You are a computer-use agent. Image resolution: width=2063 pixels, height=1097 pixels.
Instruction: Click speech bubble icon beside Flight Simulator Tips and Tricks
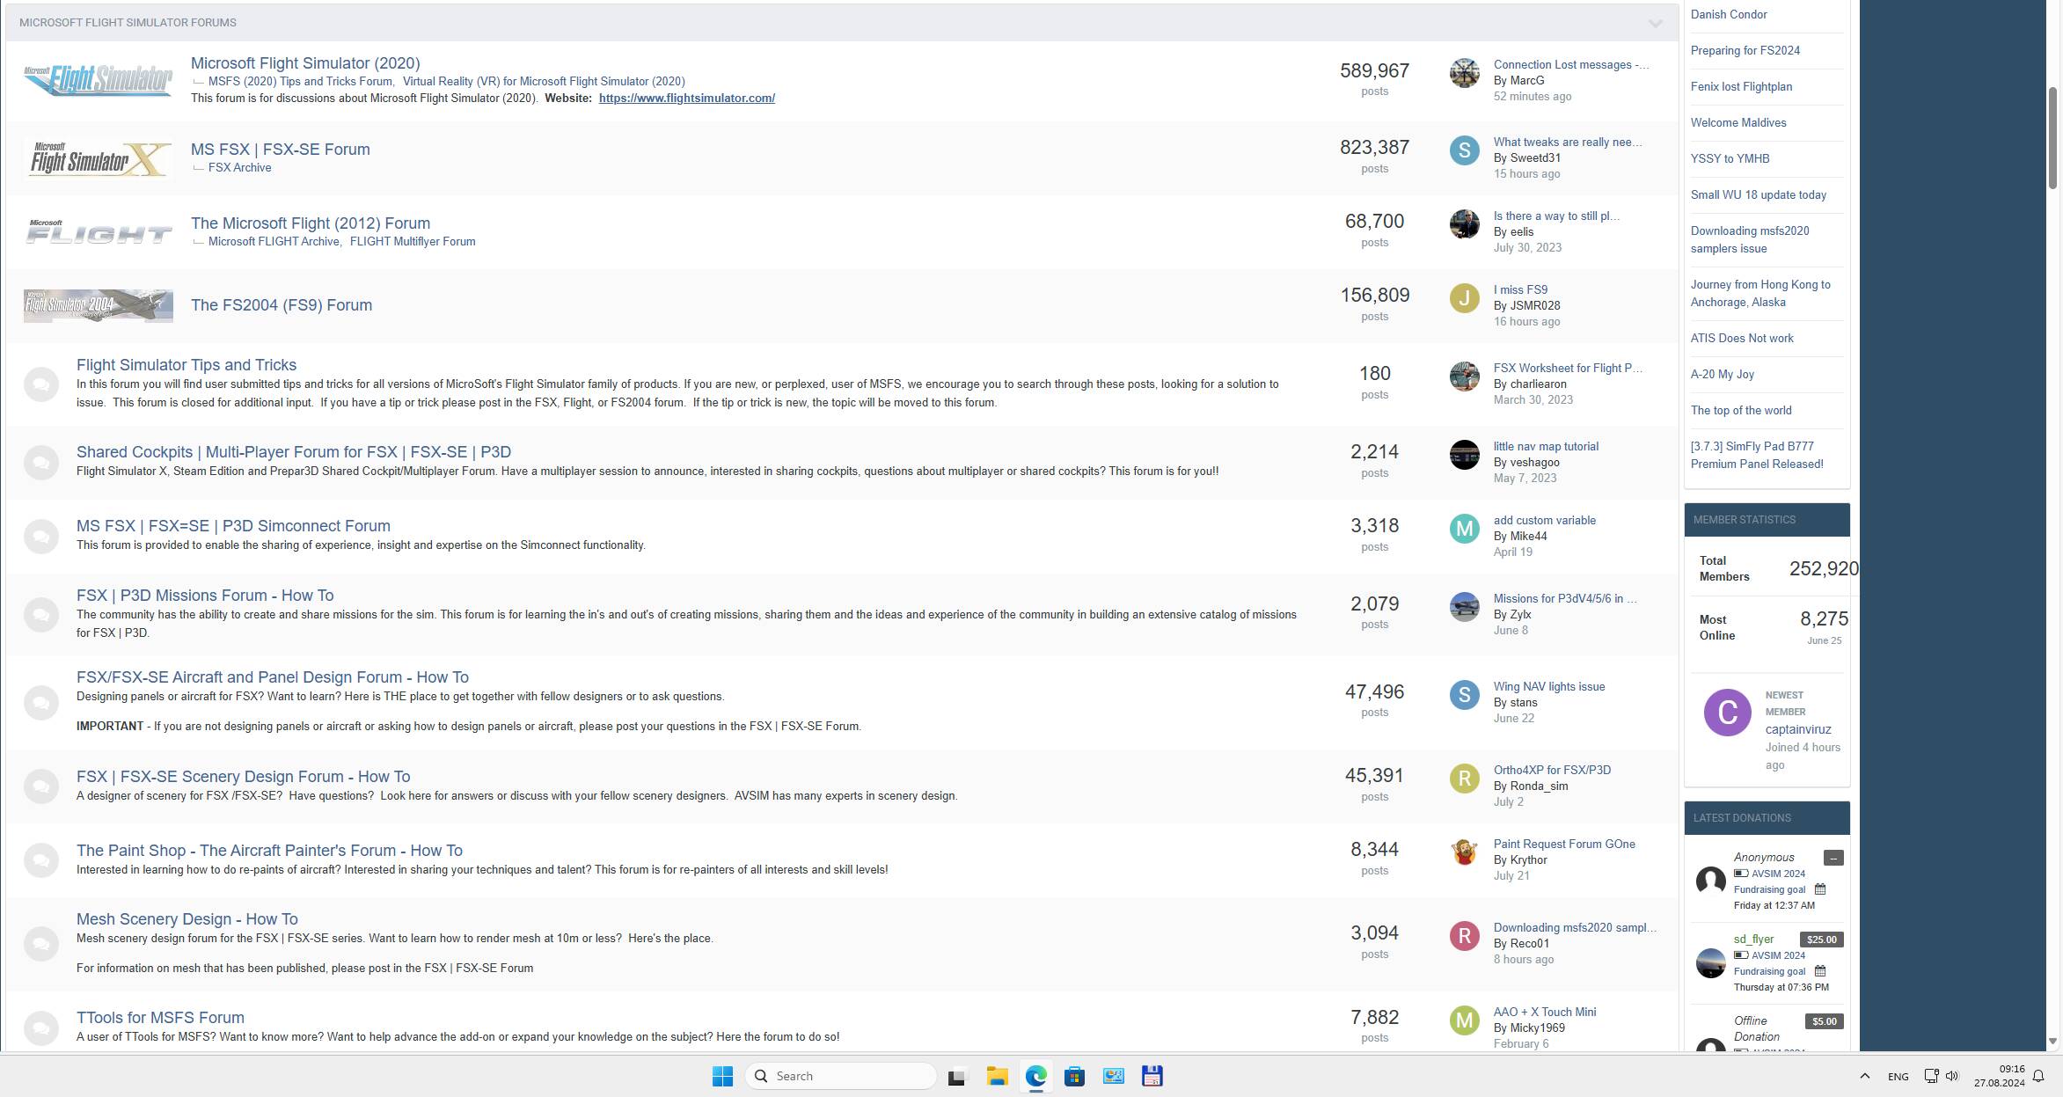pyautogui.click(x=40, y=384)
